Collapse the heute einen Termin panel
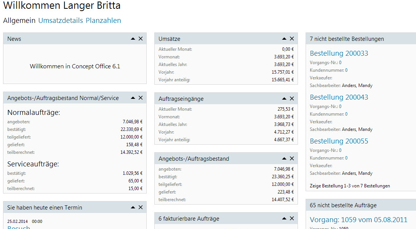Viewport: 416px width, 229px height. point(133,207)
